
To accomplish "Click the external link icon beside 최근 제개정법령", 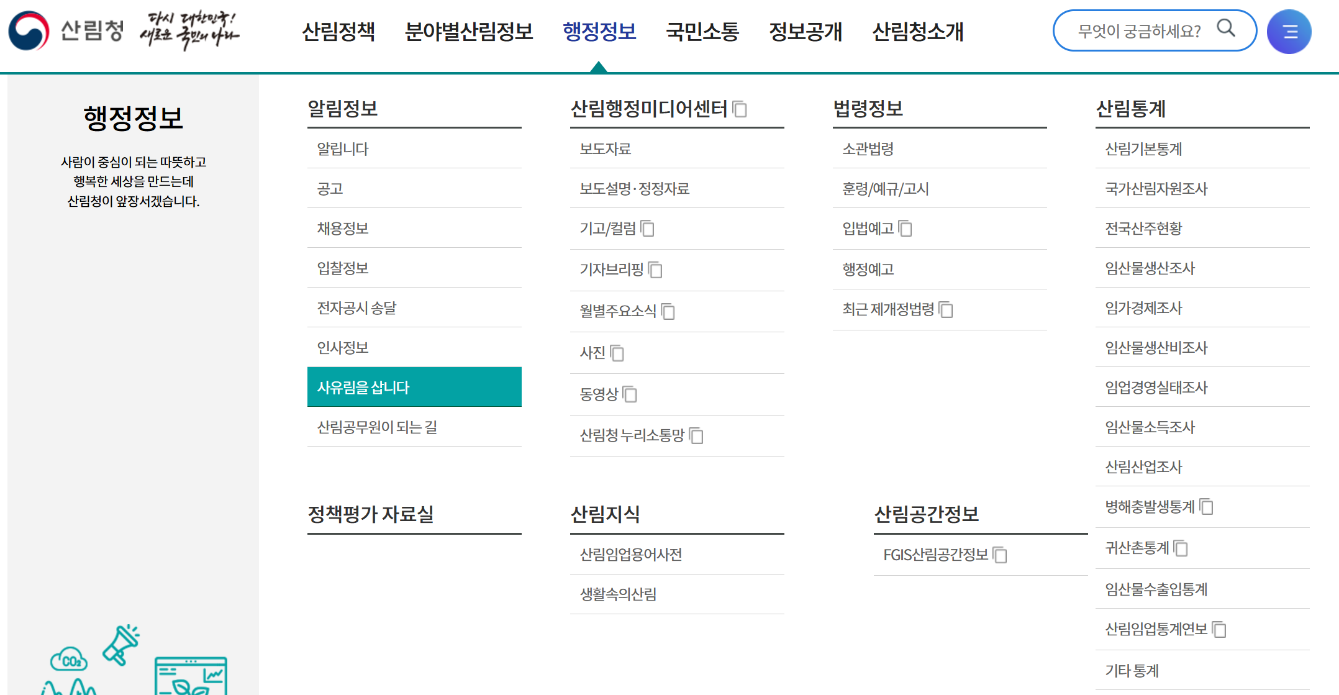I will point(946,310).
